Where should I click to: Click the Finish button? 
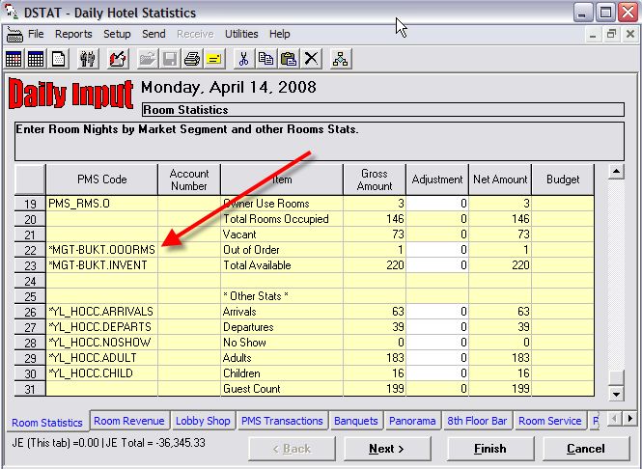(x=490, y=449)
